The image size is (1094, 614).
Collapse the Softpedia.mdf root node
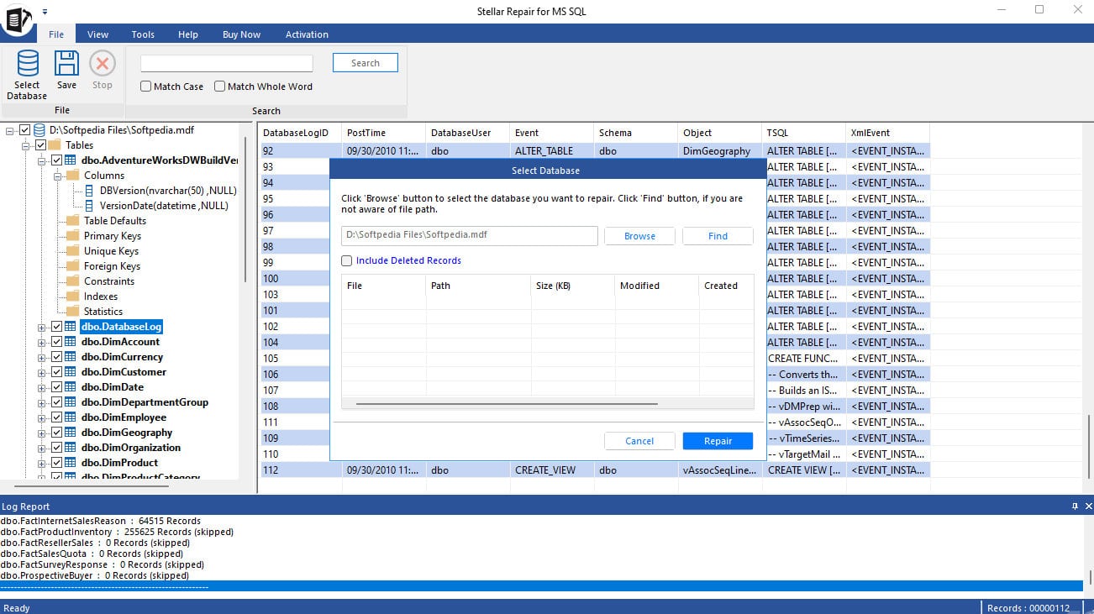pos(10,130)
